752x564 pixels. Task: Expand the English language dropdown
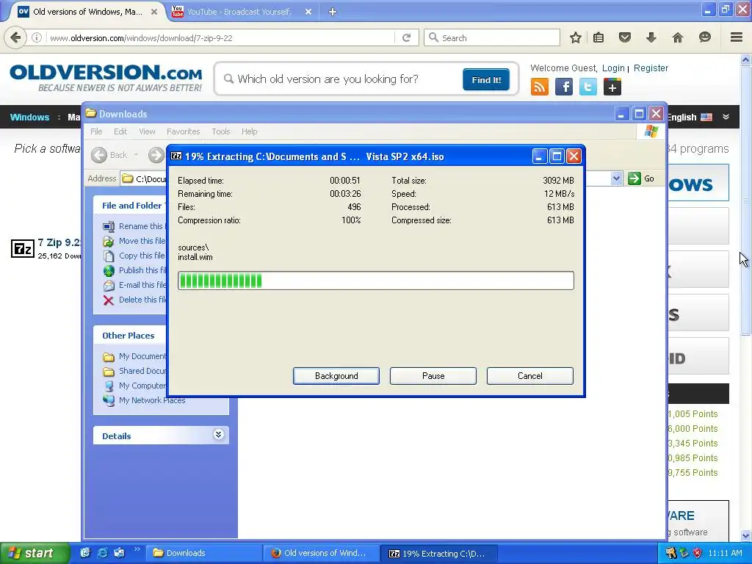726,117
